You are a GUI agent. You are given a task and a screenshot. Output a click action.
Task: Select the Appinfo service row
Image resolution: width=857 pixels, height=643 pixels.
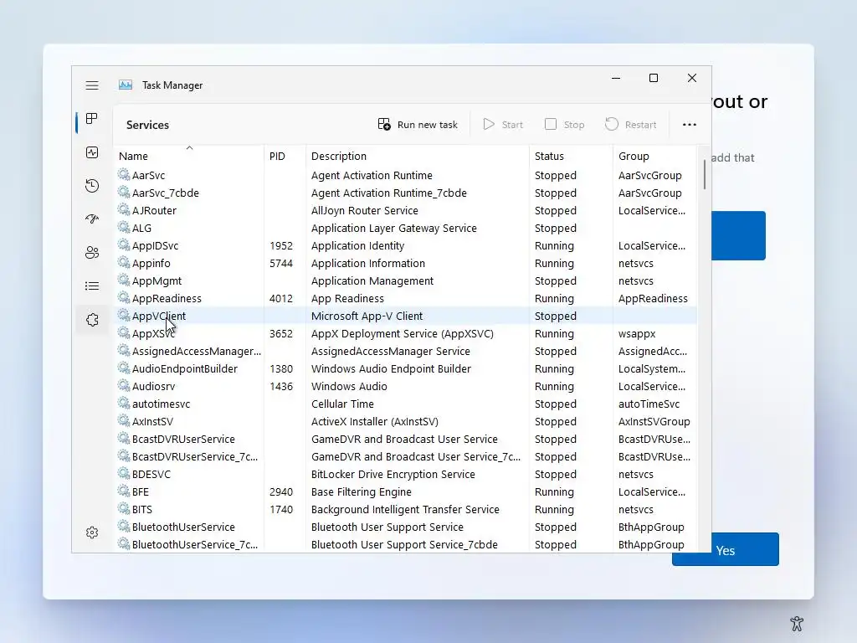tap(406, 263)
